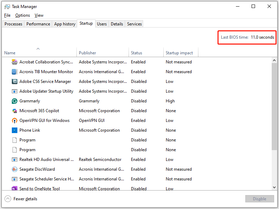
Task: Click the Adobe CS6 Service Manager icon
Action: click(x=14, y=82)
